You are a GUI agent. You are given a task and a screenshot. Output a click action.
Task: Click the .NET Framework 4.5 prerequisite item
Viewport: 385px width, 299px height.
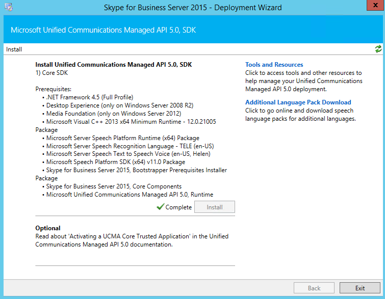[x=90, y=97]
